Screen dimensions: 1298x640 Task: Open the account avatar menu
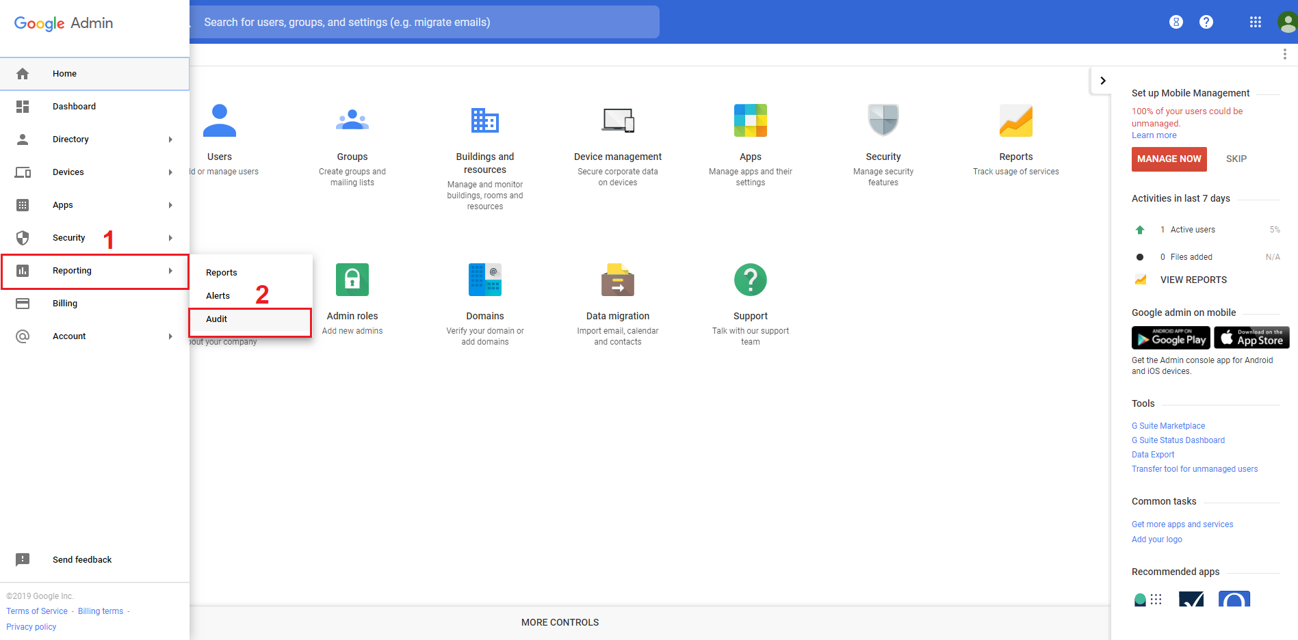(1288, 22)
